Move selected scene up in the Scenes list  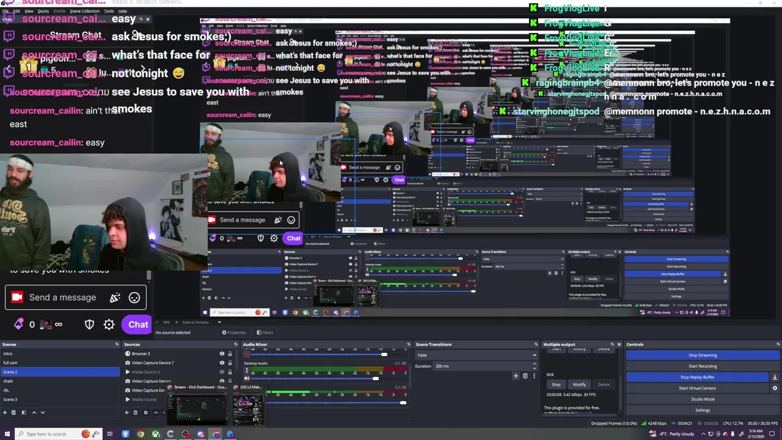34,413
